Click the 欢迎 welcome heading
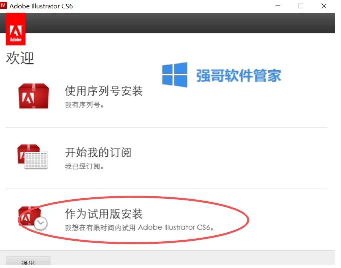Image resolution: width=341 pixels, height=268 pixels. click(x=20, y=59)
